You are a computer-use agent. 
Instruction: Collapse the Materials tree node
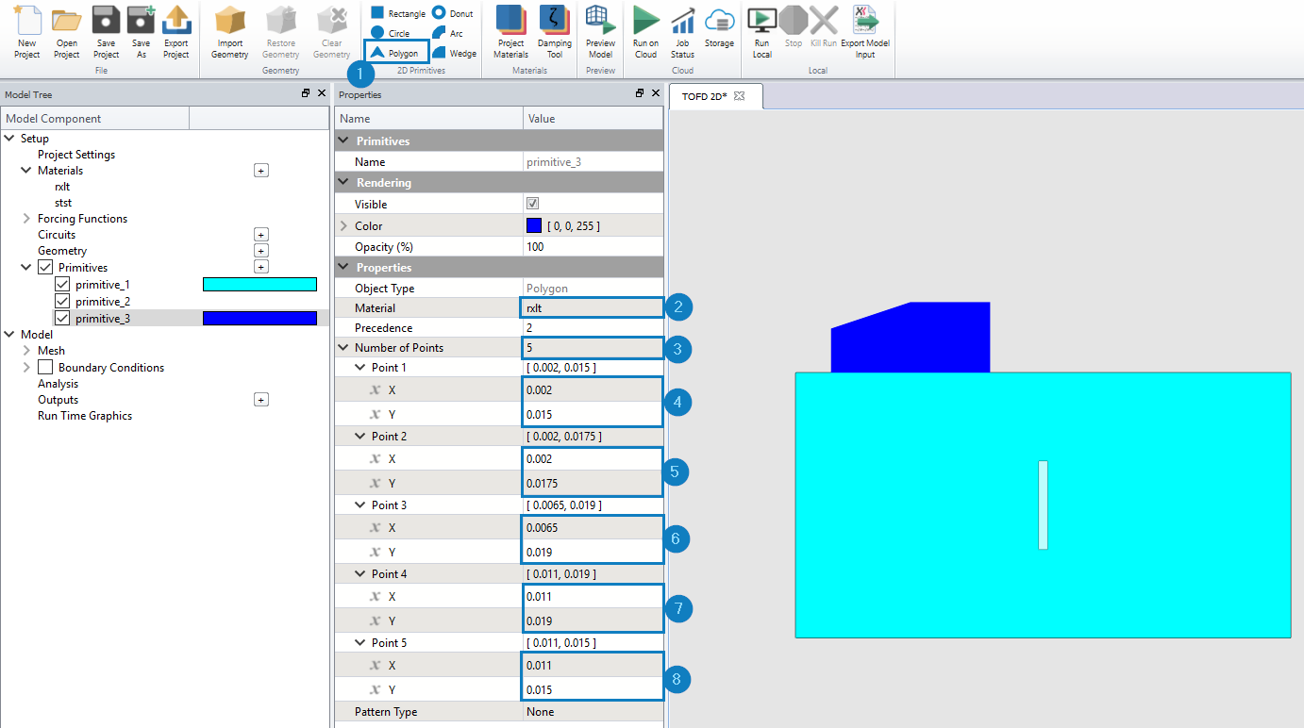(26, 171)
